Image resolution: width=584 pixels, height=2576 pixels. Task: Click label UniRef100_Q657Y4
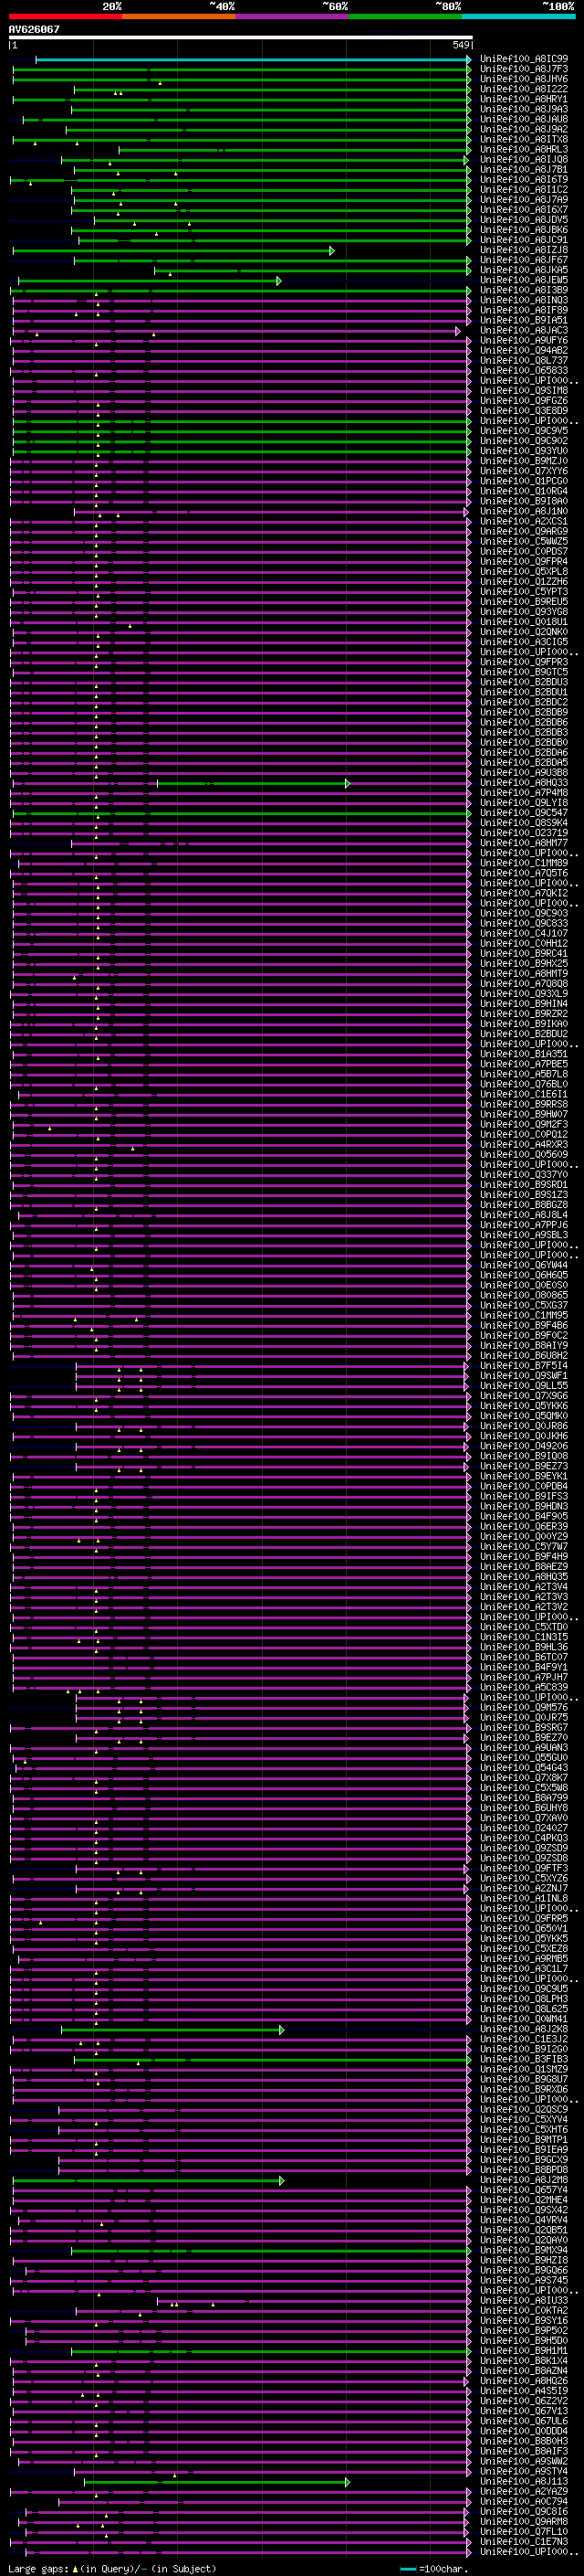pos(524,2190)
